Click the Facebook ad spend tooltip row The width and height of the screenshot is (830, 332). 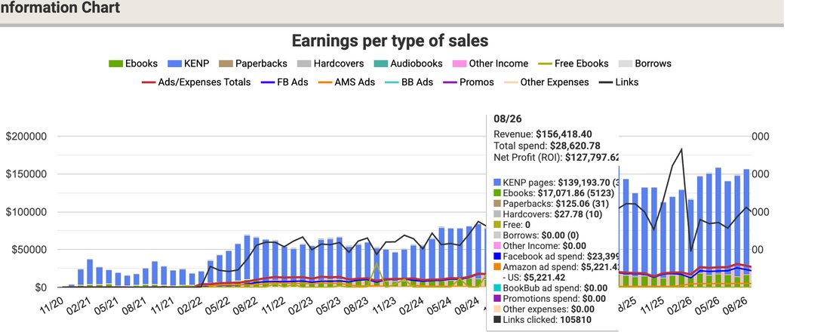556,257
